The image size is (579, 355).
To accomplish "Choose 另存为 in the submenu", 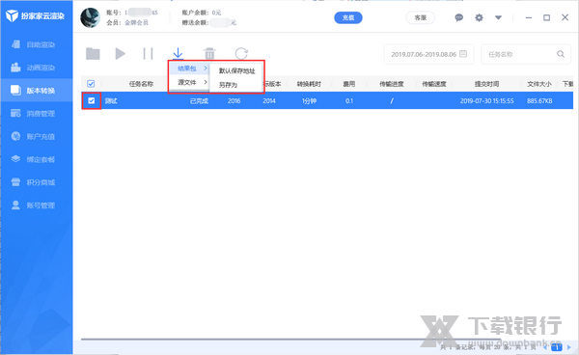I will click(236, 85).
